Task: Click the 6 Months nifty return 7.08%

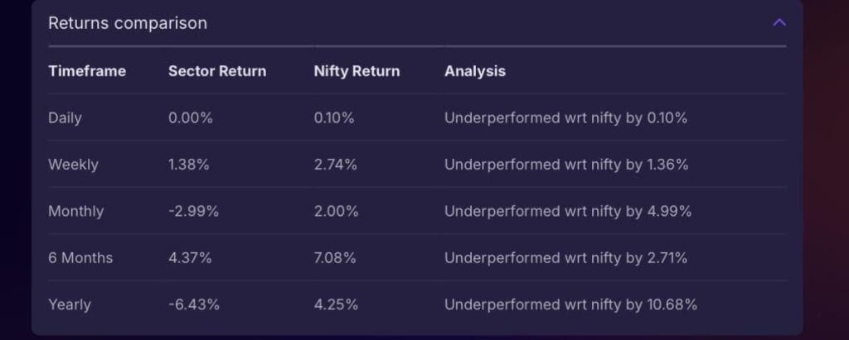Action: (335, 258)
